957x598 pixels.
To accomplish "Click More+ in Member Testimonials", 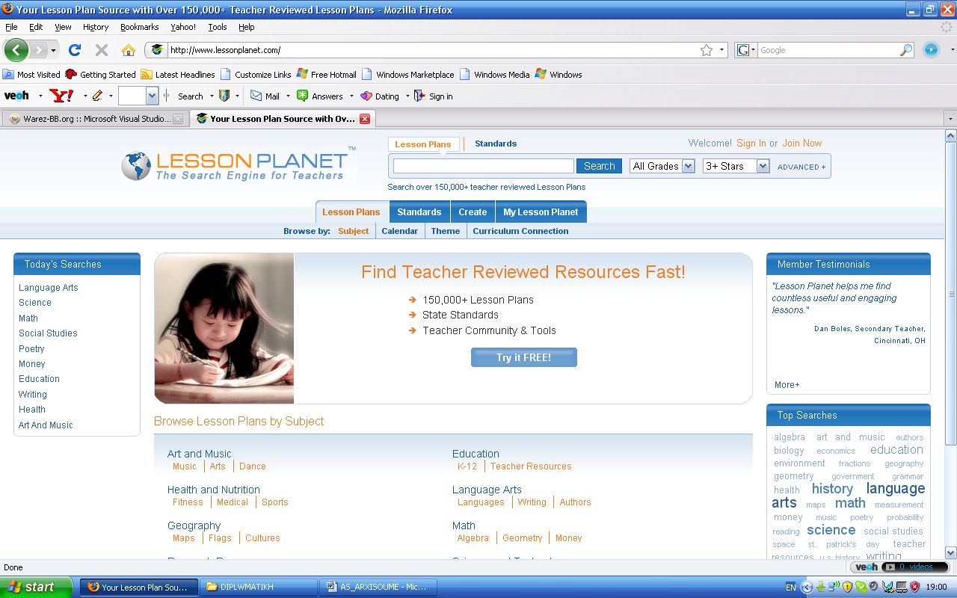I will tap(787, 385).
